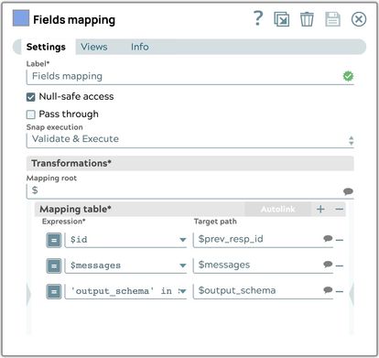Expand the $id expression dropdown arrow

[x=183, y=240]
